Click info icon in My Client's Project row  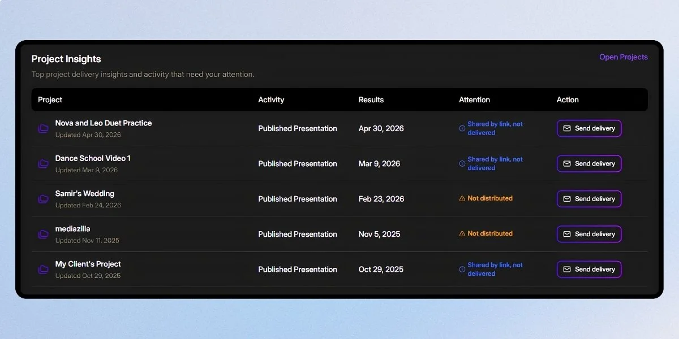coord(462,270)
